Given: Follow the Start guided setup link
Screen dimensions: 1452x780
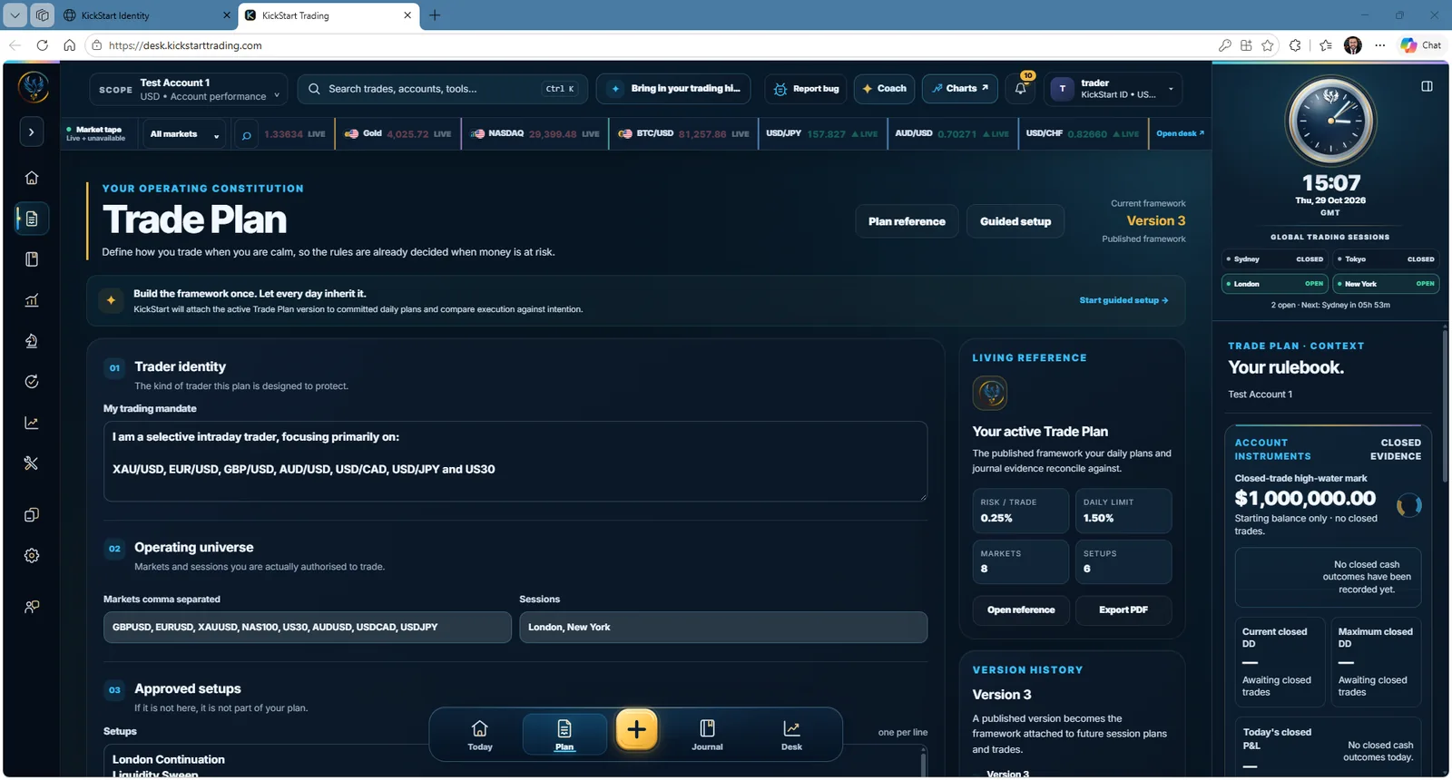Looking at the screenshot, I should pyautogui.click(x=1123, y=300).
